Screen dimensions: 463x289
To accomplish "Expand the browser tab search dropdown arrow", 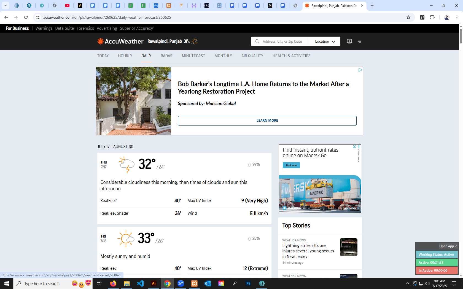I will click(5, 6).
